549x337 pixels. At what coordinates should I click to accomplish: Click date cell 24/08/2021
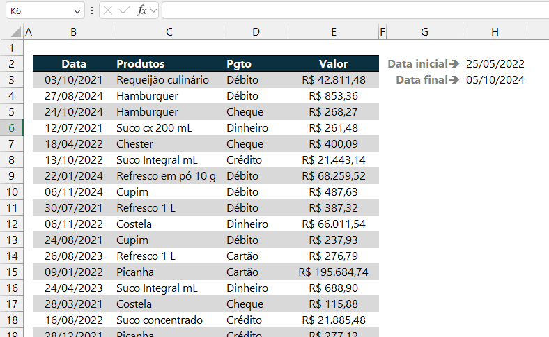point(74,240)
